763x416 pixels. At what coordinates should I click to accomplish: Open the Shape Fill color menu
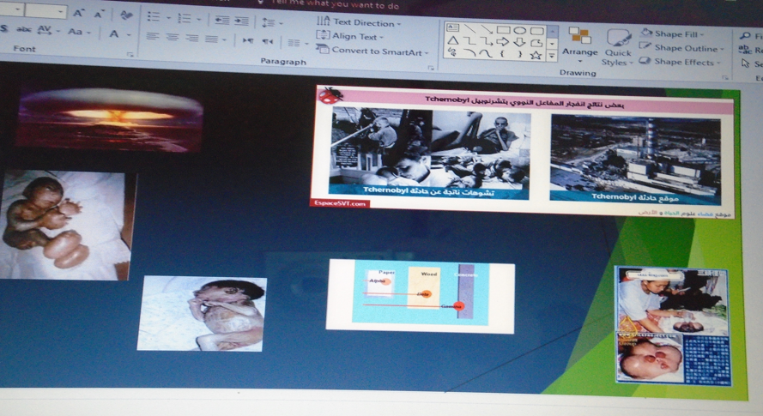(680, 33)
